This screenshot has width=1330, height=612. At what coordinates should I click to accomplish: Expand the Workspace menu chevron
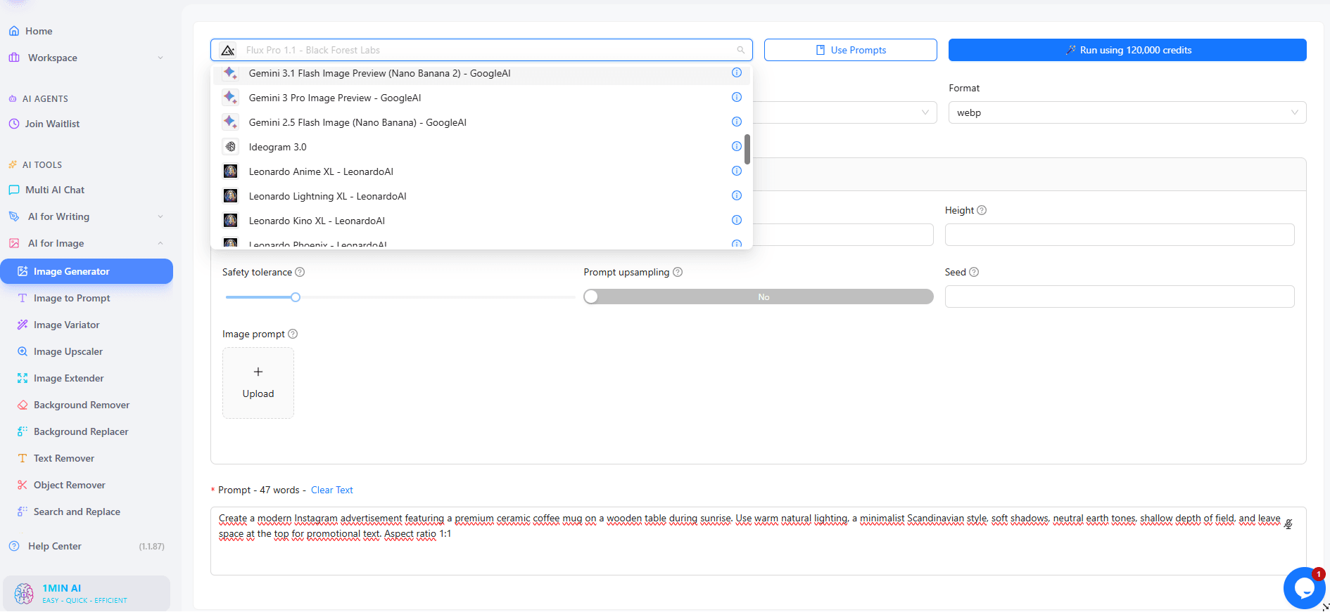click(x=160, y=58)
